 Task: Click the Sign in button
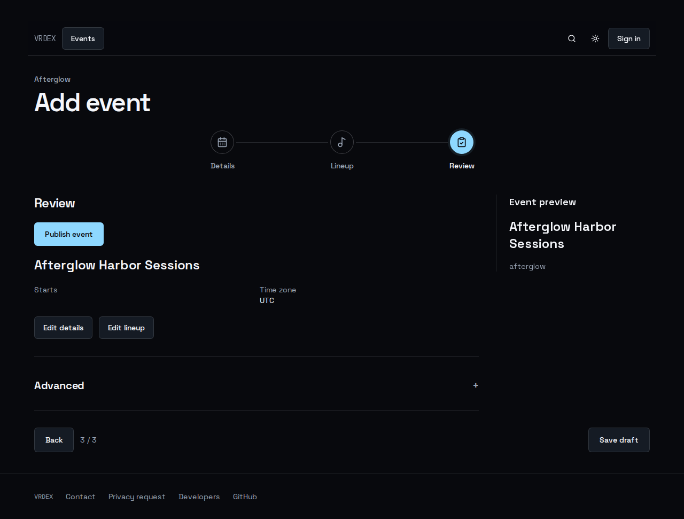point(629,38)
